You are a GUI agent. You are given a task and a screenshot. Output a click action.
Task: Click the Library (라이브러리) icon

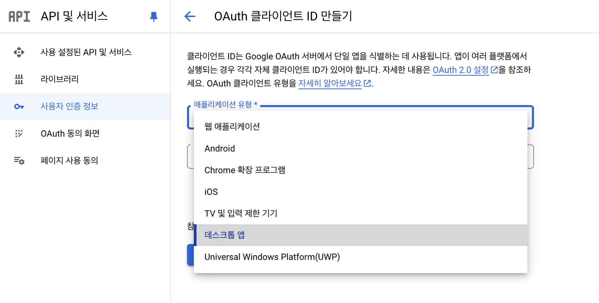click(x=19, y=79)
